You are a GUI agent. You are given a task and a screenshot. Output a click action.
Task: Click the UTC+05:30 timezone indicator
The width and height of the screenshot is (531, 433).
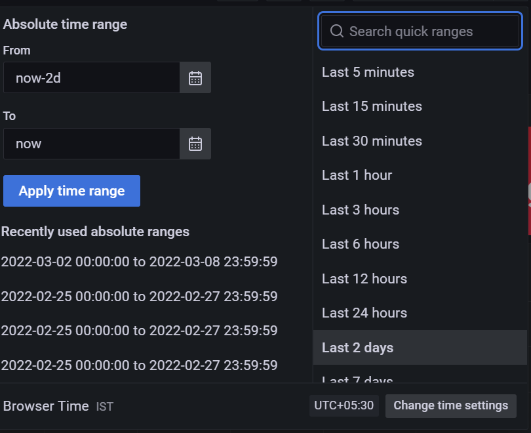(344, 405)
